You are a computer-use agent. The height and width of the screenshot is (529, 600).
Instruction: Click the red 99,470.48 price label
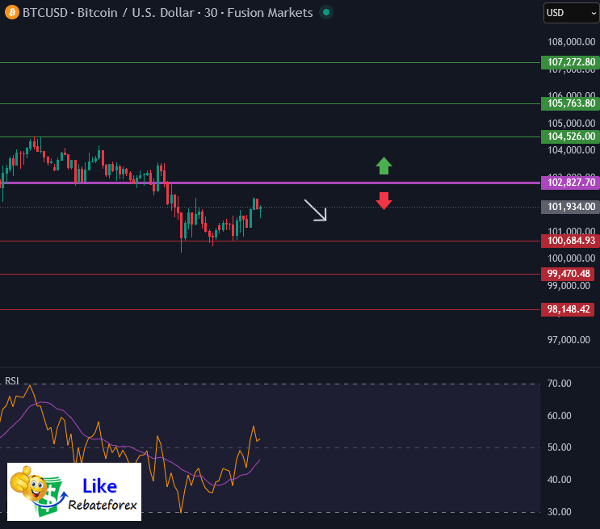(x=568, y=274)
